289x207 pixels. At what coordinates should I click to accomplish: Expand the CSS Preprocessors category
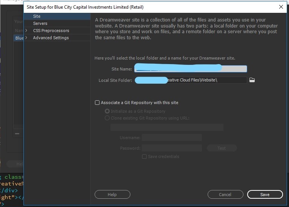(x=26, y=31)
